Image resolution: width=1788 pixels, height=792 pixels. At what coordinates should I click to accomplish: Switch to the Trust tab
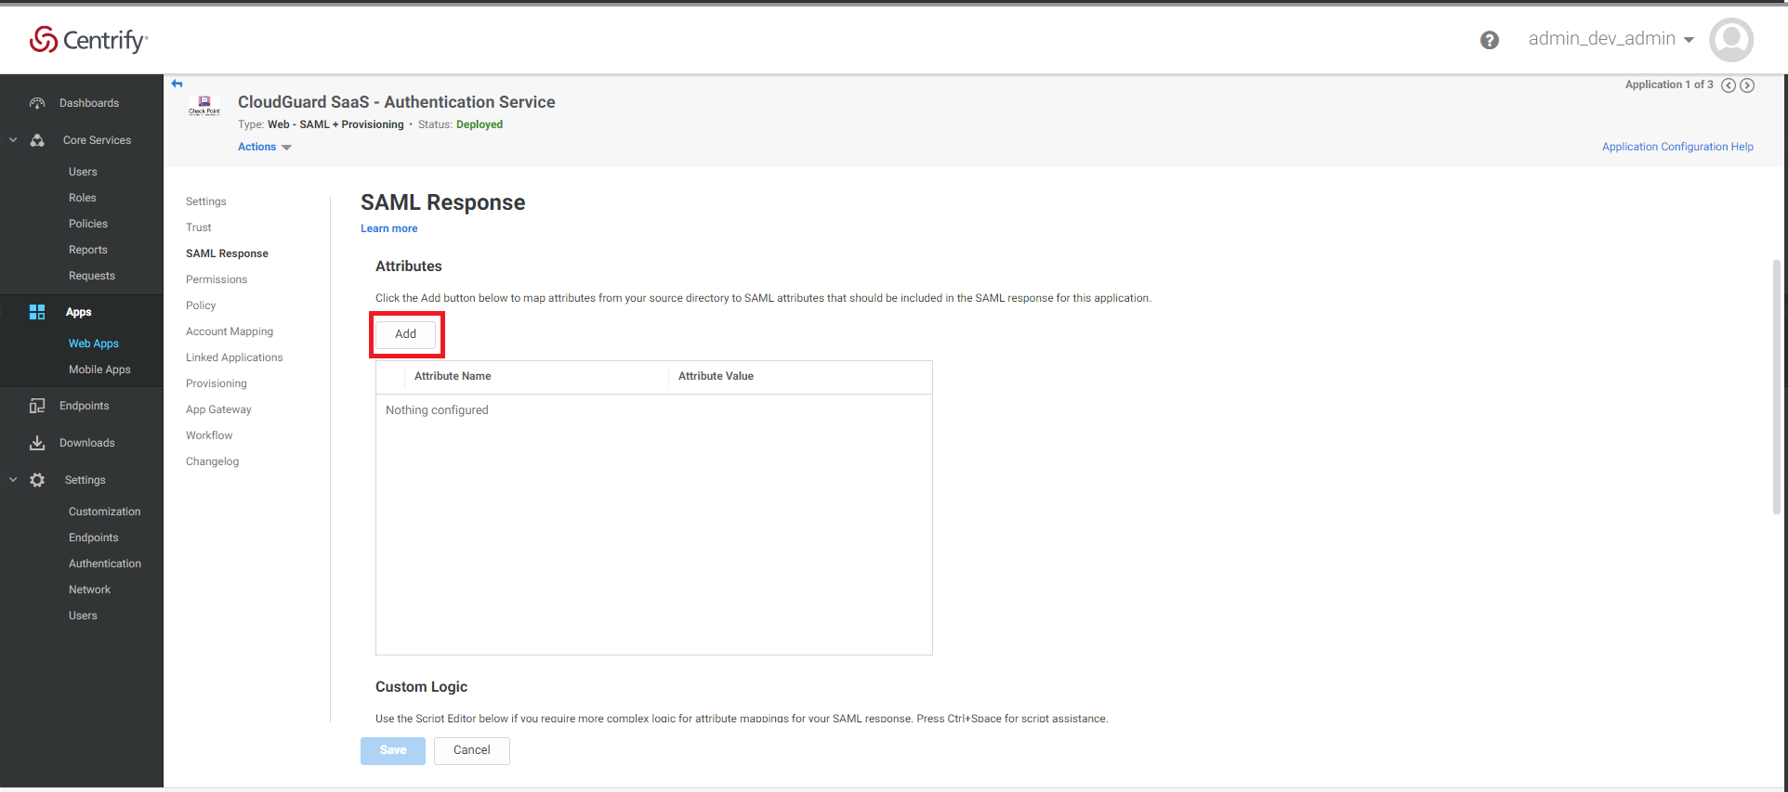pyautogui.click(x=199, y=227)
